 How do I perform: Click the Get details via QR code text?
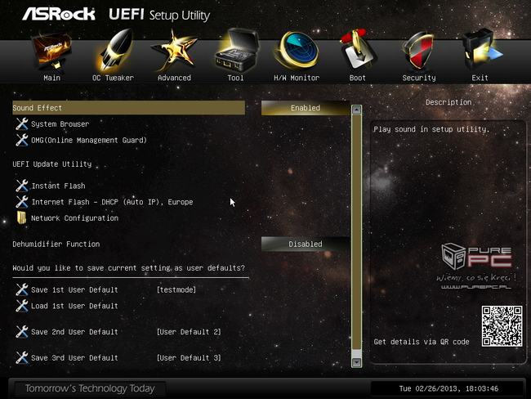[x=422, y=342]
